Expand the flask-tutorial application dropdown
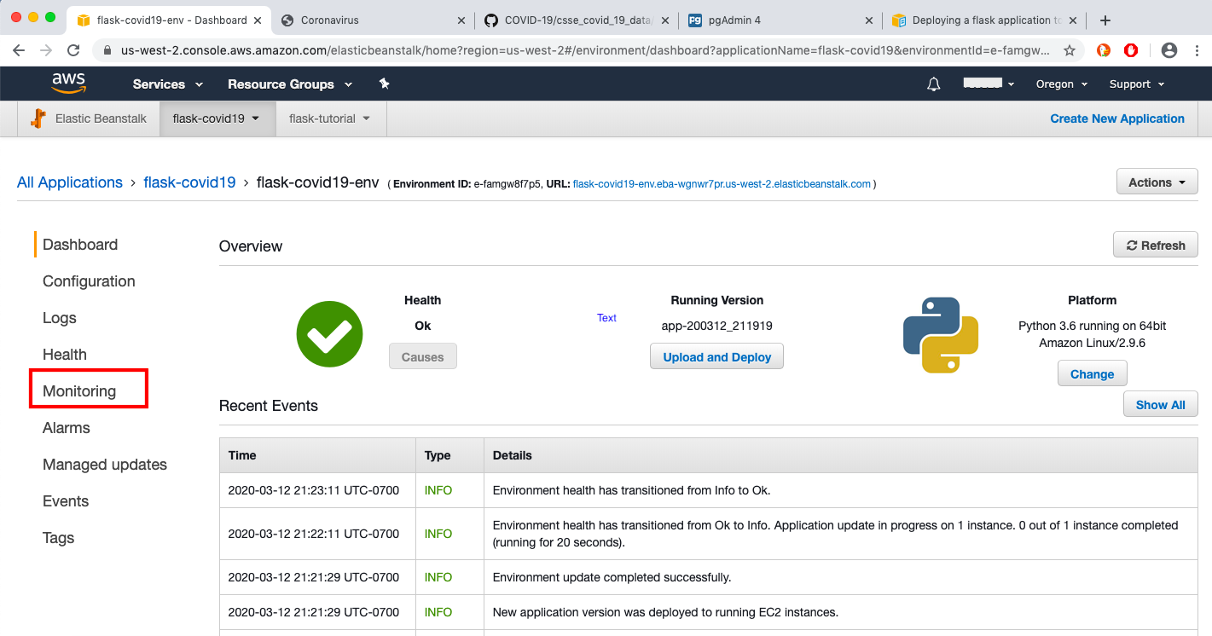The image size is (1212, 636). (330, 119)
